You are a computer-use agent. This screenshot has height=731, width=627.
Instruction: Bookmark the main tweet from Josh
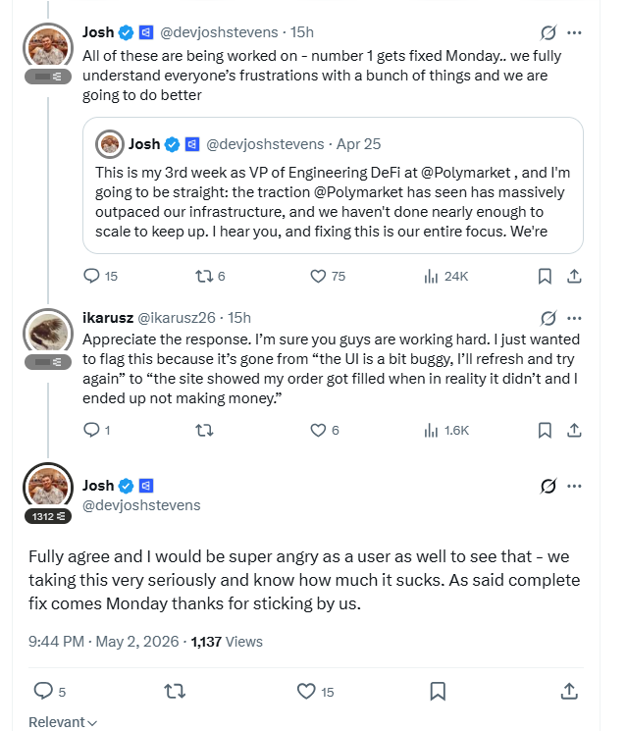pyautogui.click(x=438, y=691)
